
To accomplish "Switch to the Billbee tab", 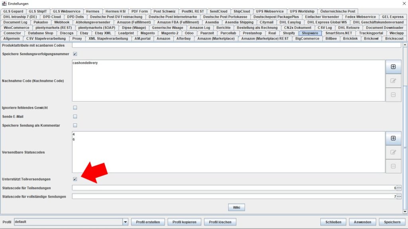I will click(x=331, y=38).
